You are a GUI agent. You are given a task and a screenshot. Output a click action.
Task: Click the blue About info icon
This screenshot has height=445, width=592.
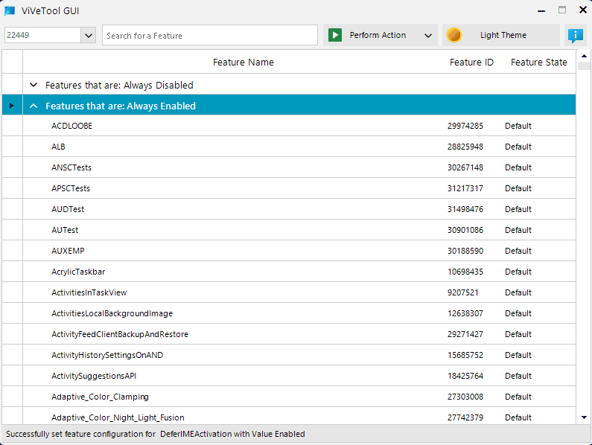(x=575, y=35)
